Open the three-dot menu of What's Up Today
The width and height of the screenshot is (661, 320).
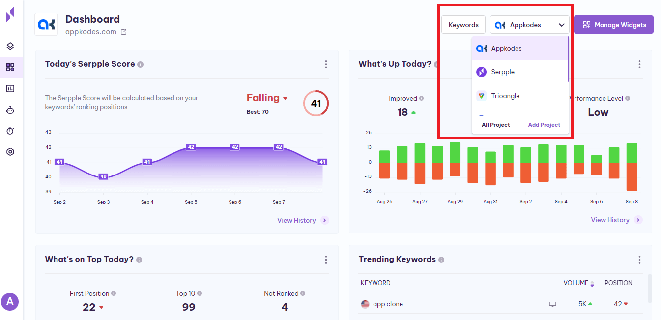639,64
